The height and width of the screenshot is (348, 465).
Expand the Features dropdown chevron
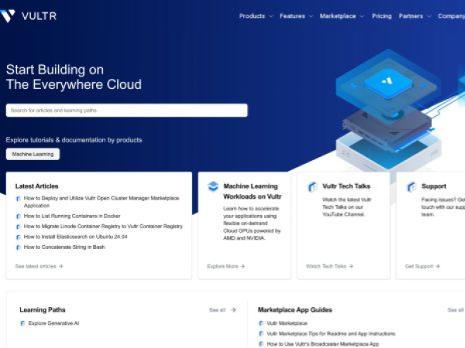pyautogui.click(x=311, y=16)
